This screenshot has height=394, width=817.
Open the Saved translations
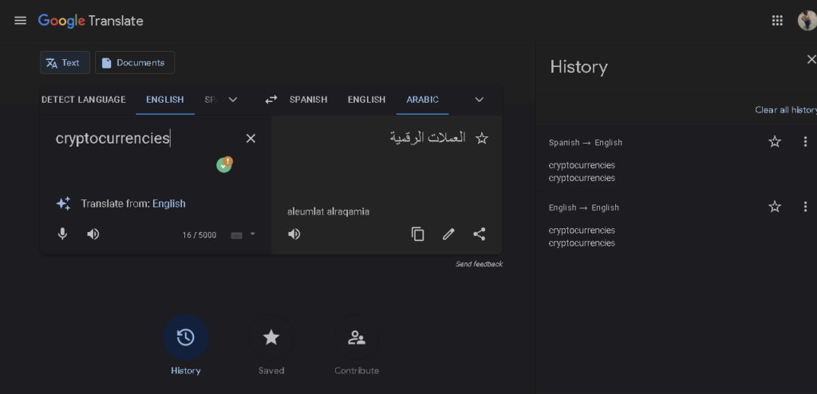tap(271, 337)
